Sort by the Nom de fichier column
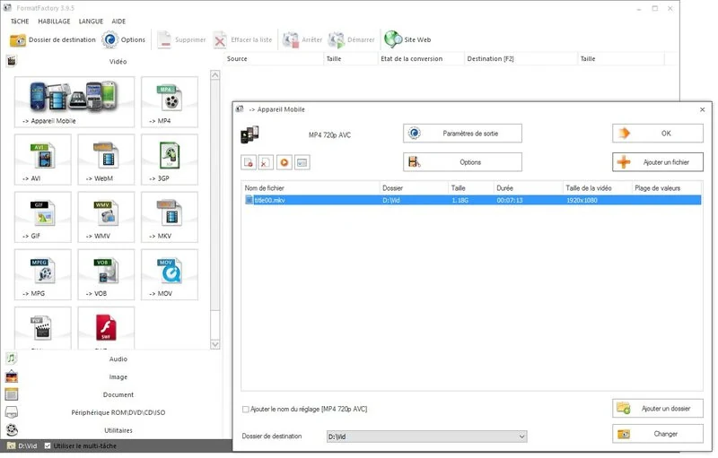This screenshot has width=718, height=458. [311, 188]
